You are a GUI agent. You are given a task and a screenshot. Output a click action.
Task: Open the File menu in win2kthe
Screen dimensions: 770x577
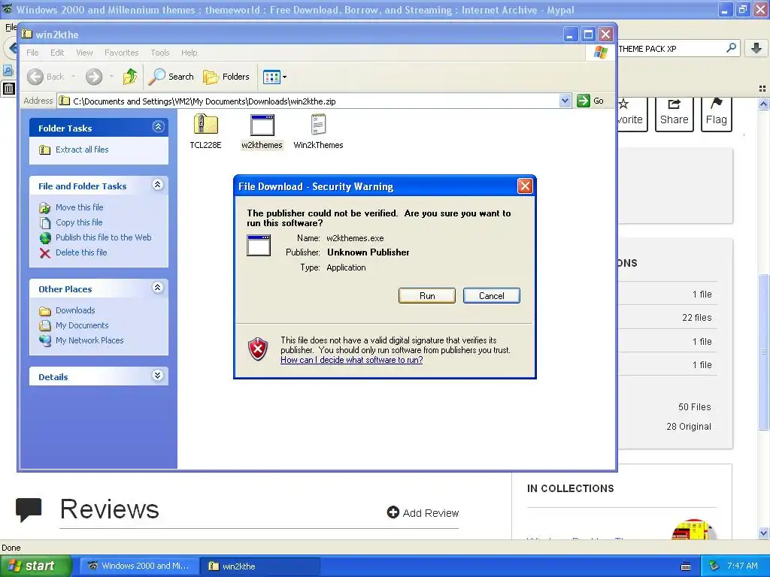click(32, 53)
